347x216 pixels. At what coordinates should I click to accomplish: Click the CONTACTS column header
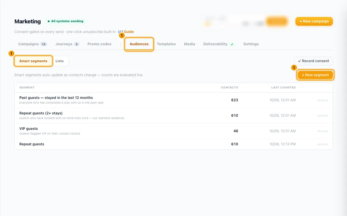point(229,88)
